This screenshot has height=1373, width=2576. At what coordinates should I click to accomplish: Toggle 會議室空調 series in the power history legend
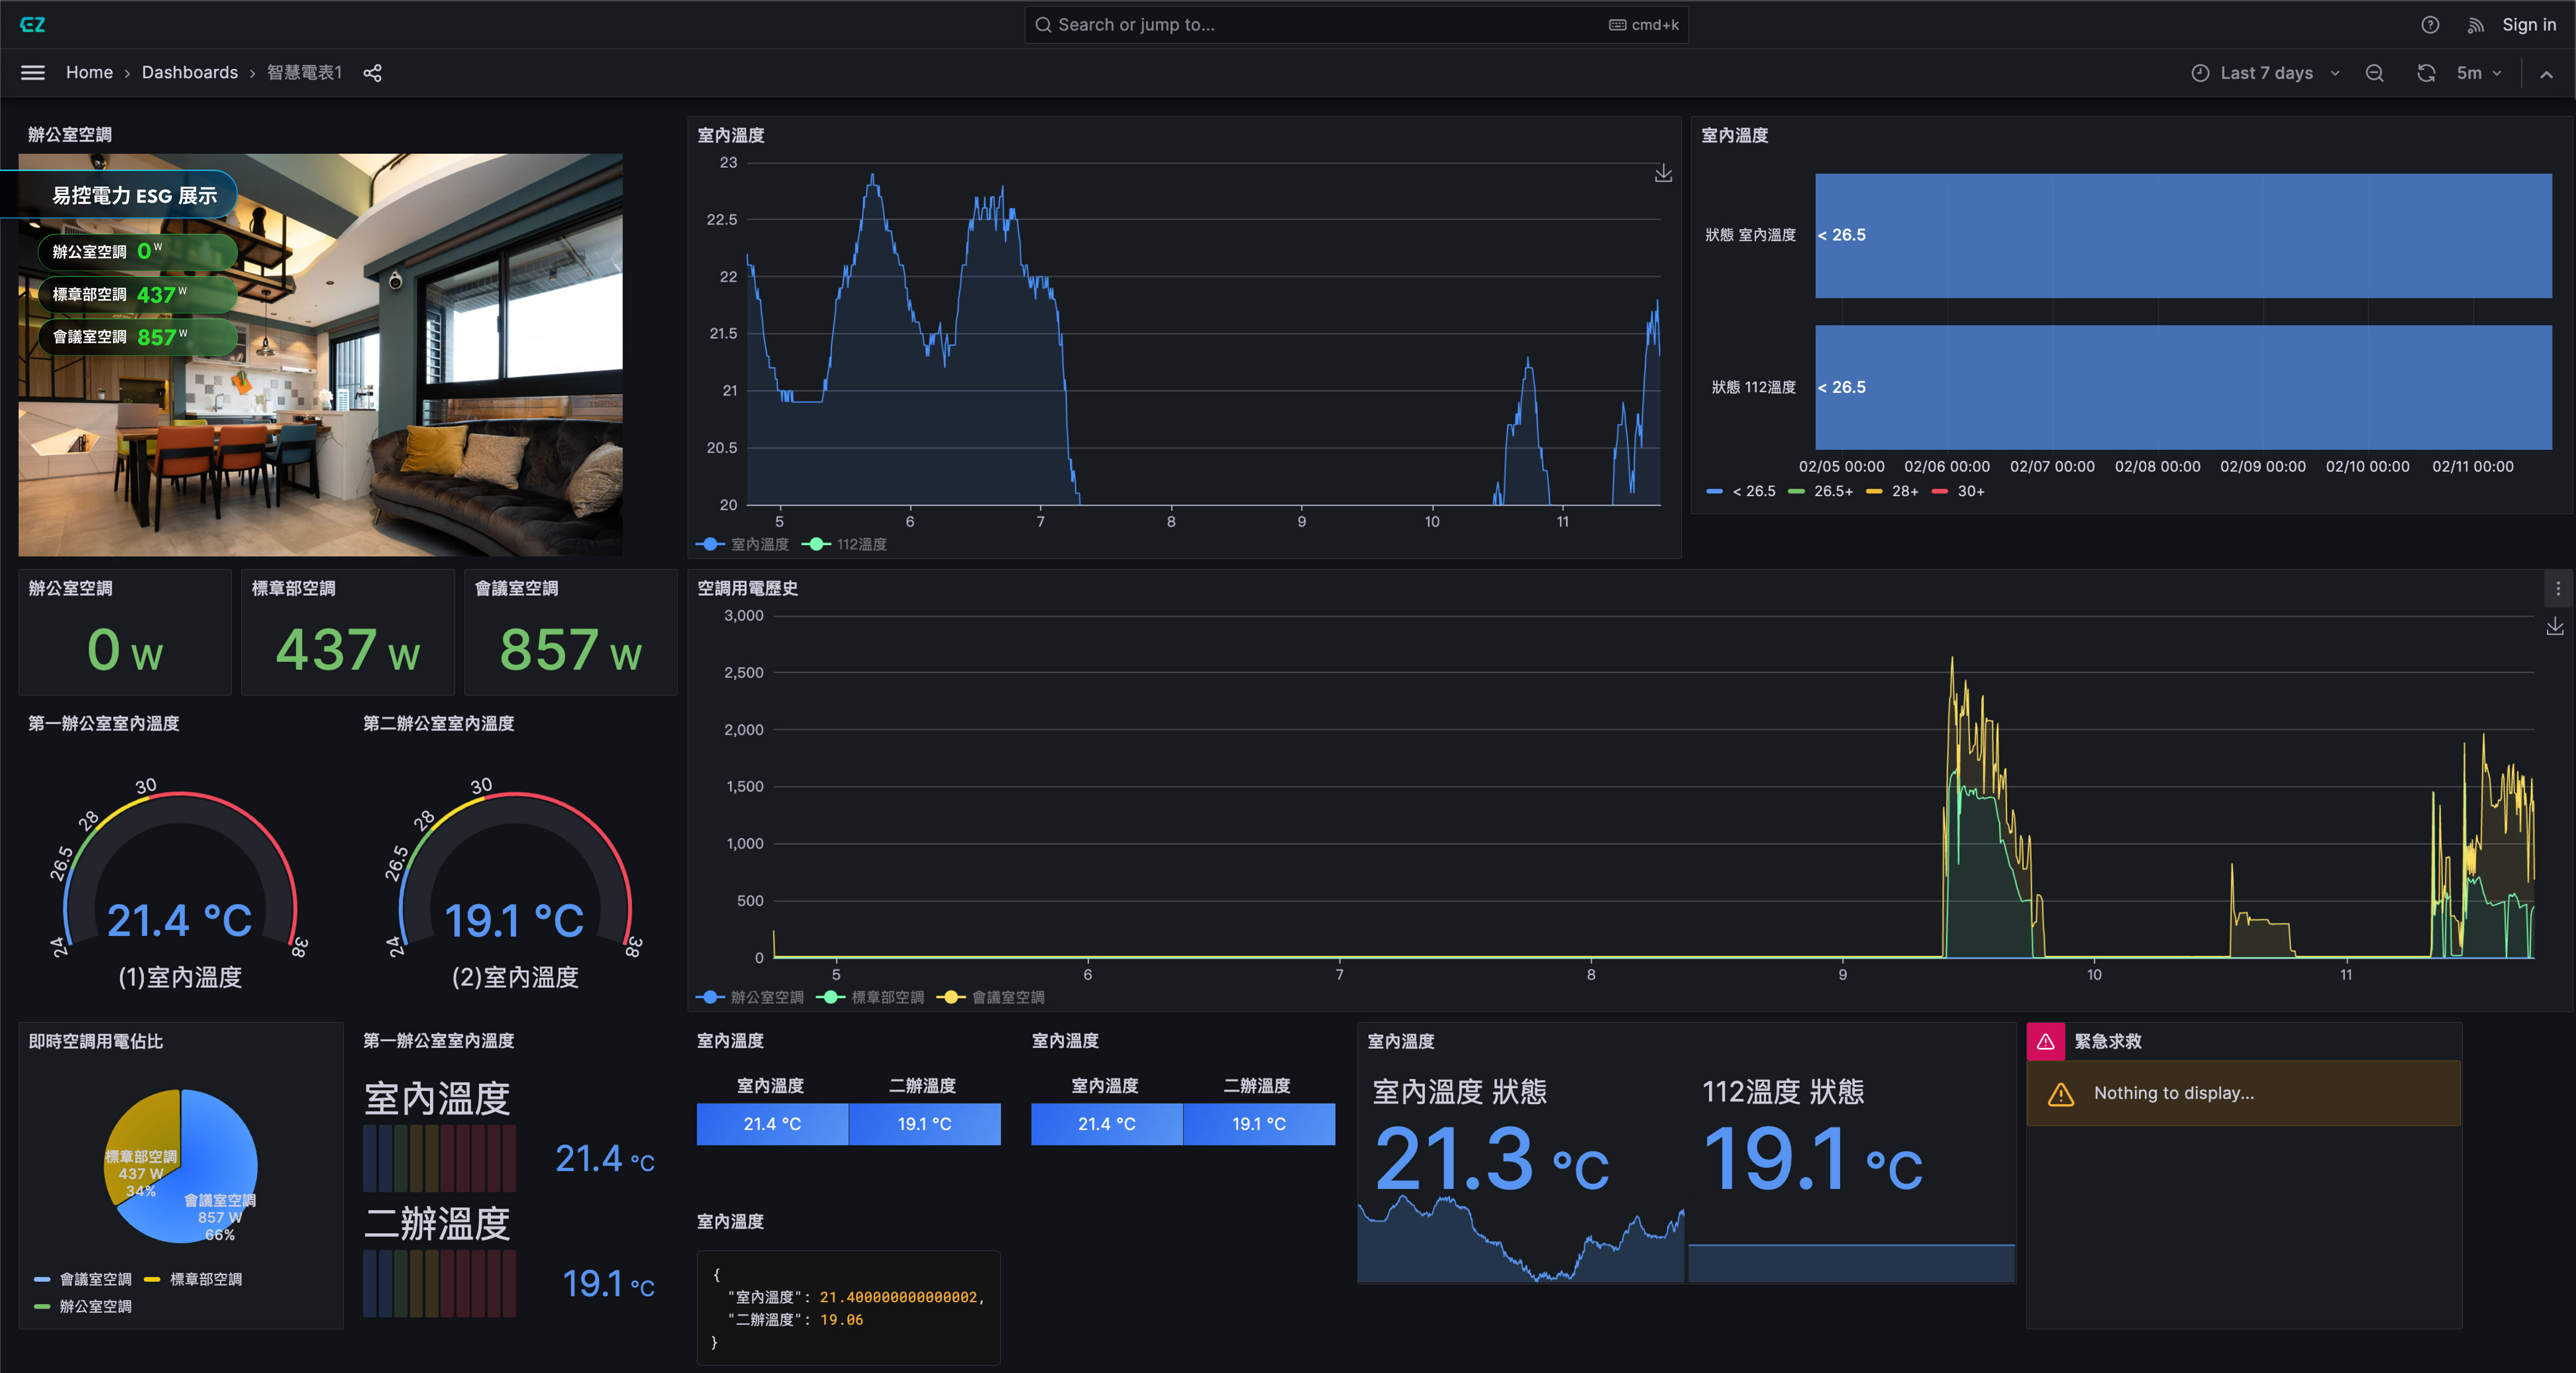pyautogui.click(x=1007, y=997)
